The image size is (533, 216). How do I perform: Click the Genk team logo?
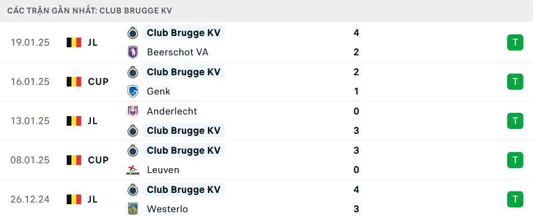[x=132, y=91]
